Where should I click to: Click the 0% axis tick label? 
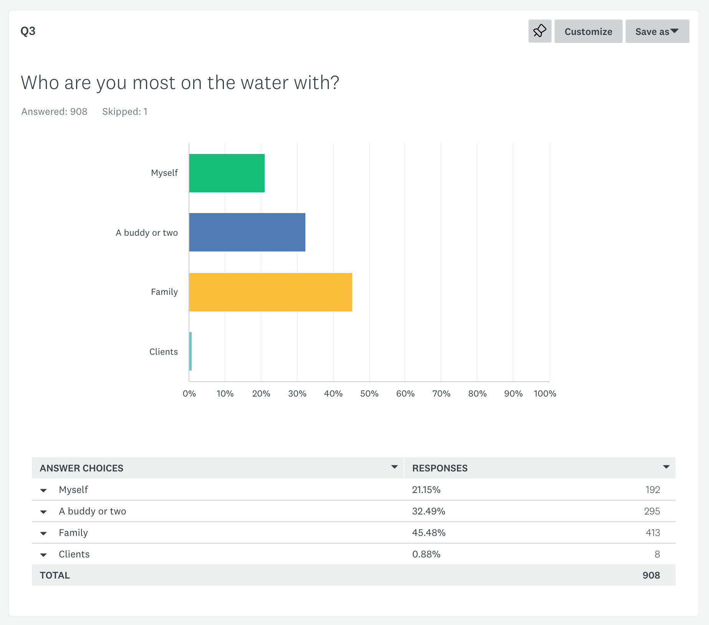[x=189, y=394]
